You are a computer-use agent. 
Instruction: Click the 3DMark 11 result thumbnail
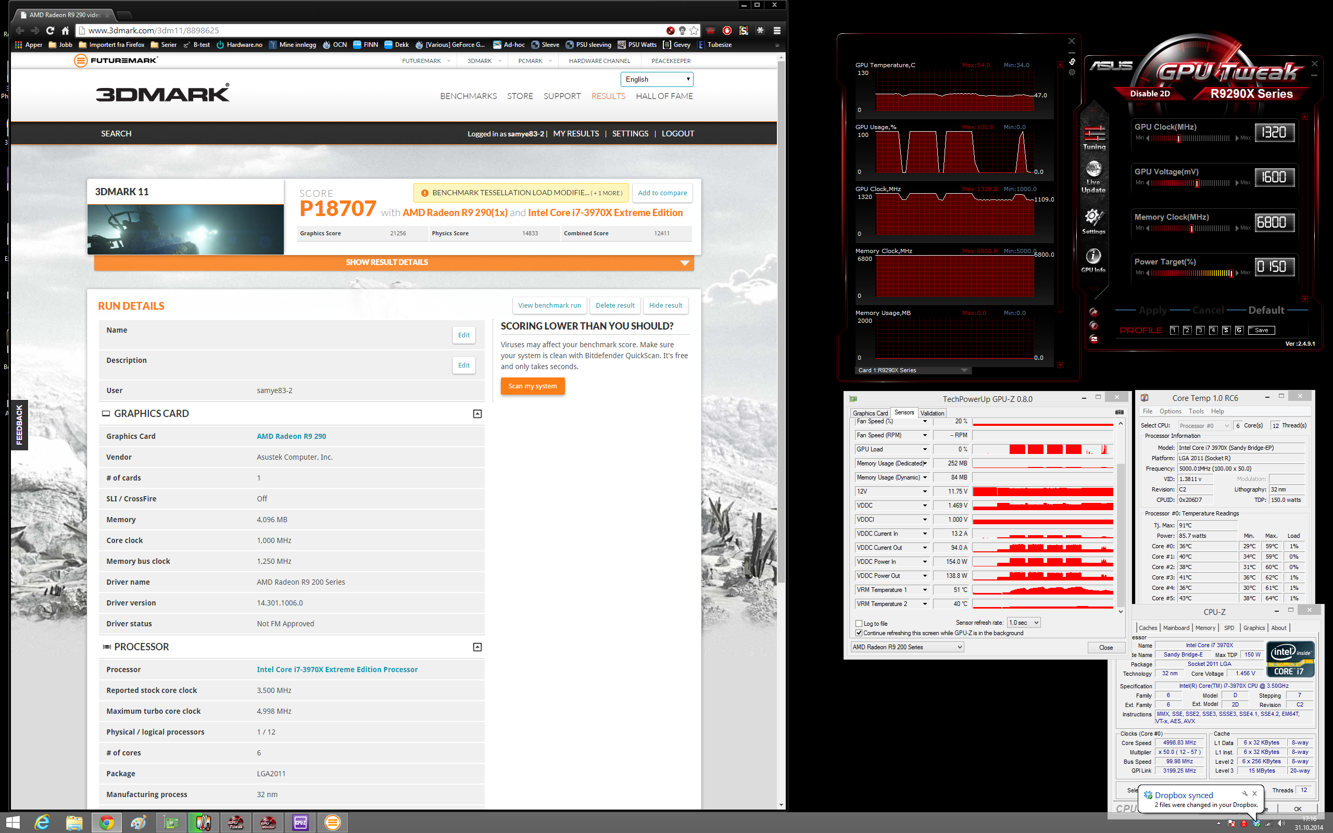pos(185,229)
